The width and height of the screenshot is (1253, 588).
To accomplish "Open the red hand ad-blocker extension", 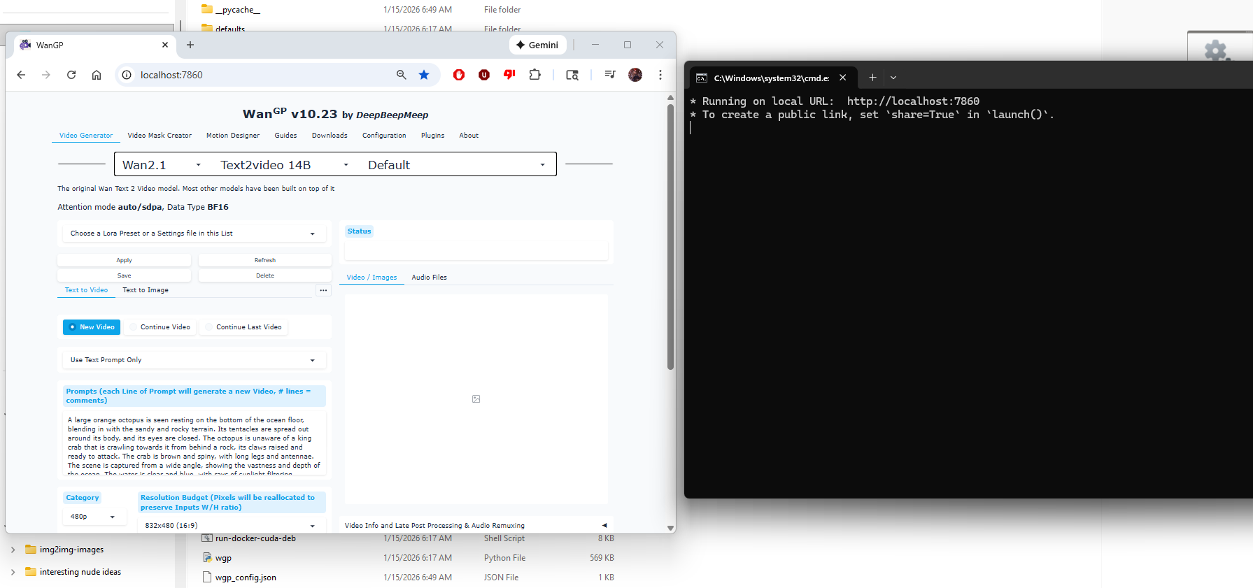I will (459, 75).
